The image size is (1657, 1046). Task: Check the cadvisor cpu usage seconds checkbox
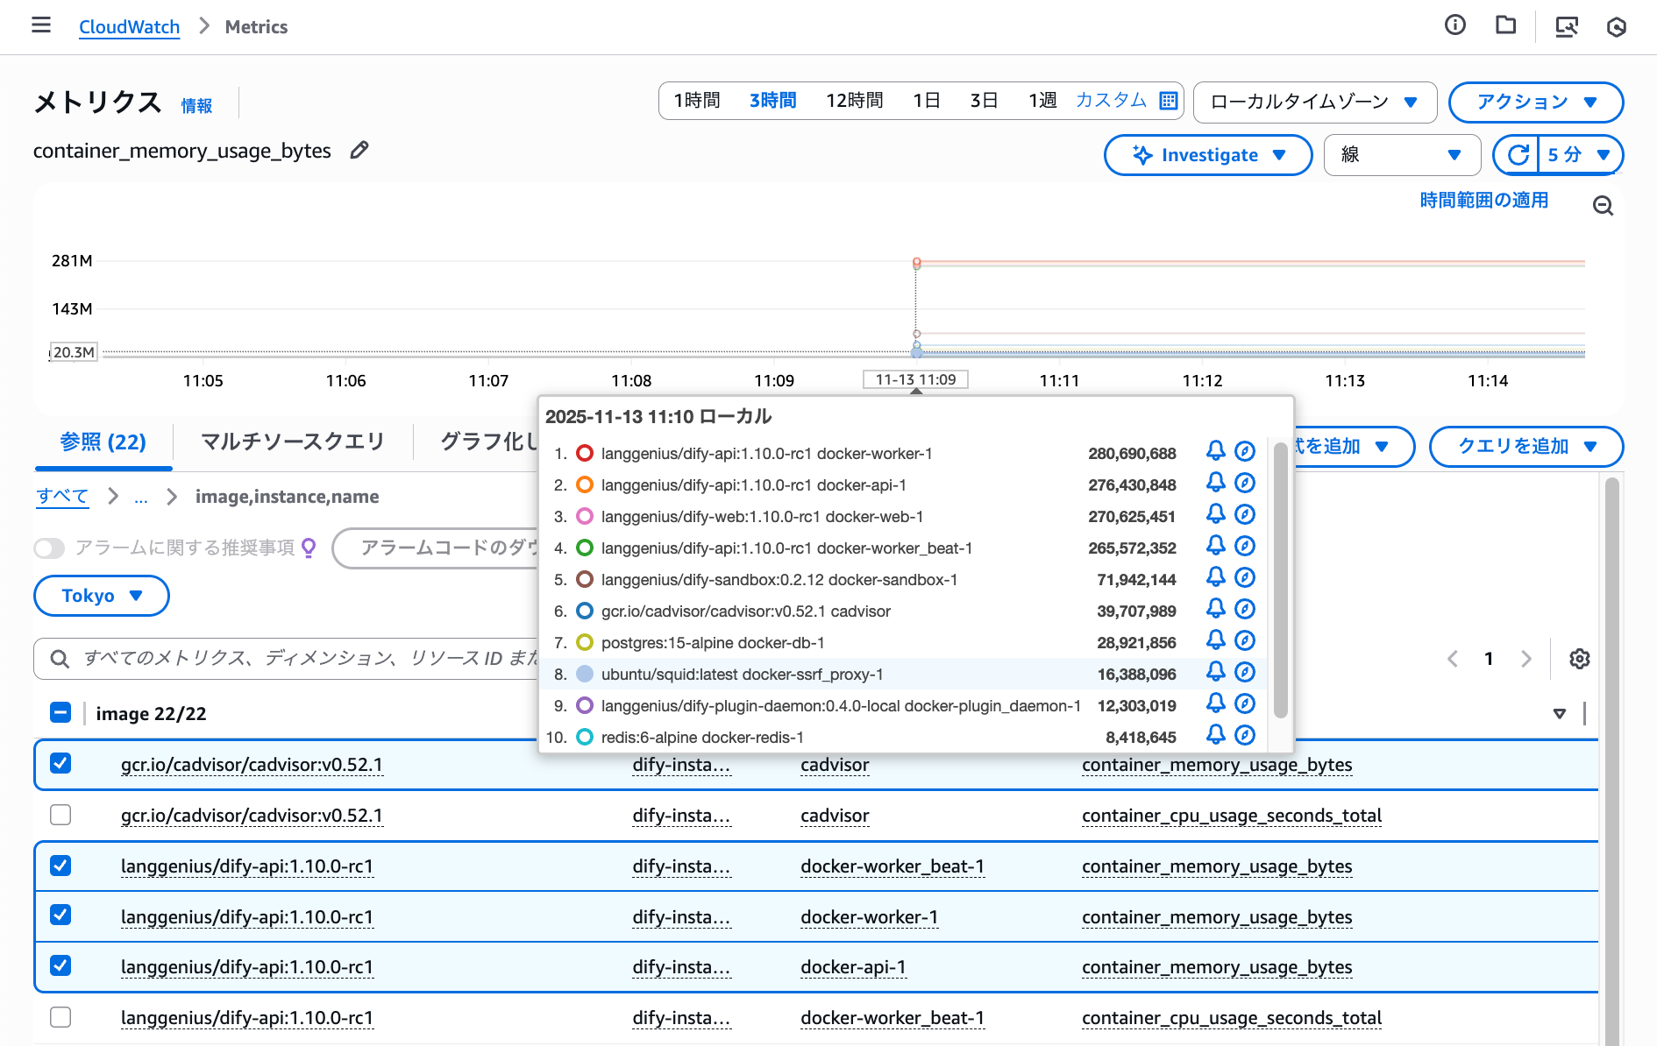(60, 815)
